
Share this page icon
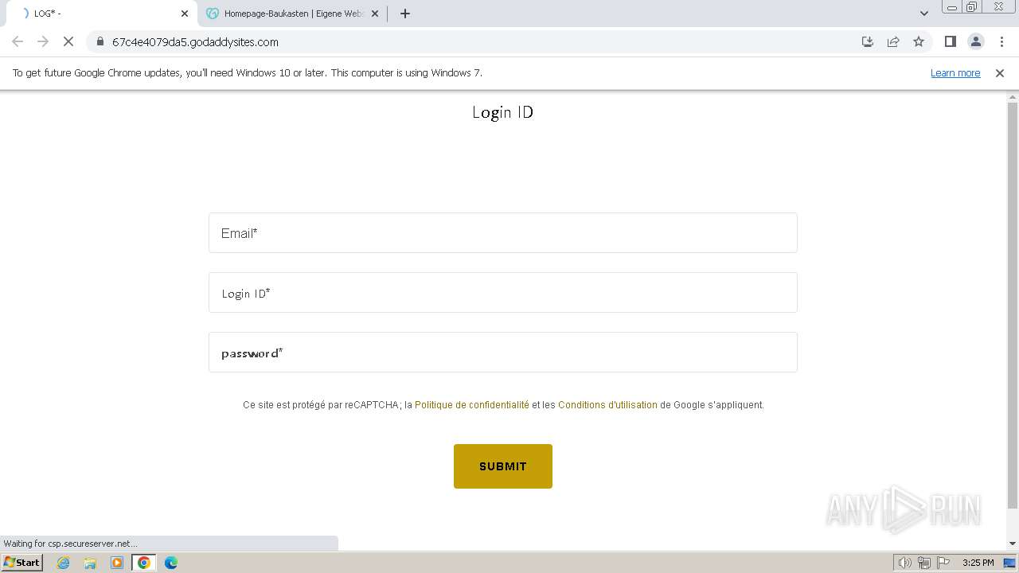pyautogui.click(x=893, y=41)
